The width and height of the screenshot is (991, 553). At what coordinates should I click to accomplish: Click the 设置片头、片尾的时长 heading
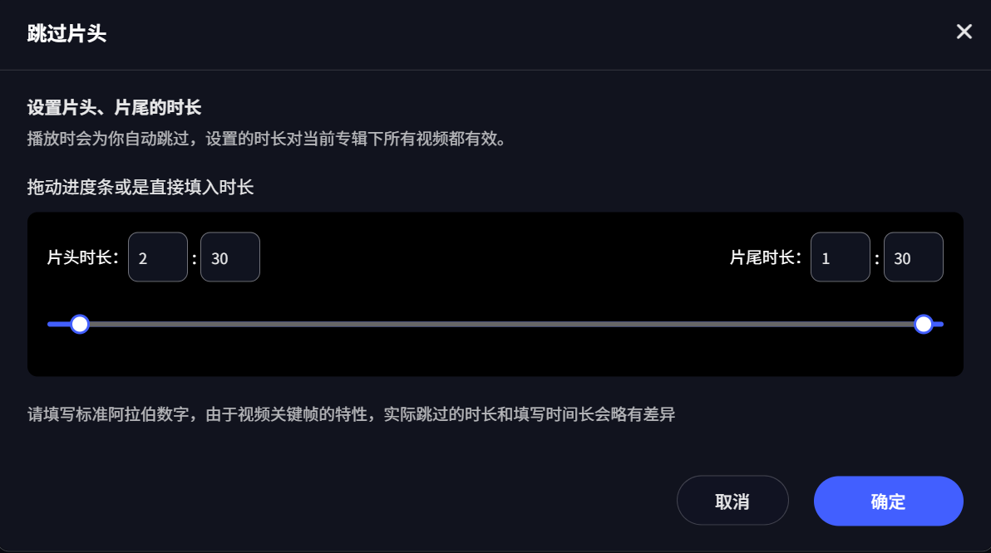click(x=115, y=108)
